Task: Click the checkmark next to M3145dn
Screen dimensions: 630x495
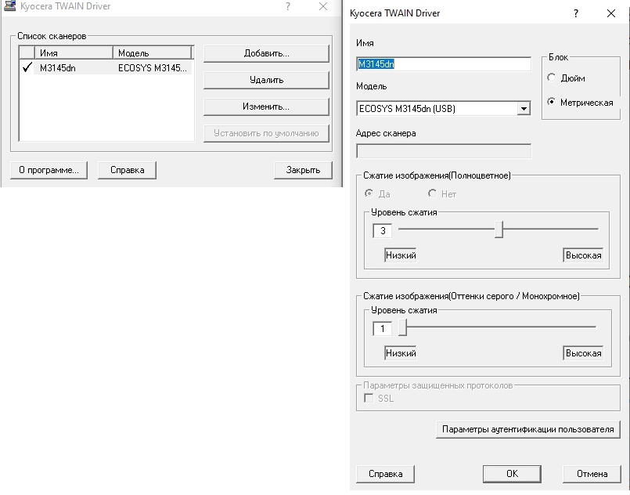Action: click(27, 67)
